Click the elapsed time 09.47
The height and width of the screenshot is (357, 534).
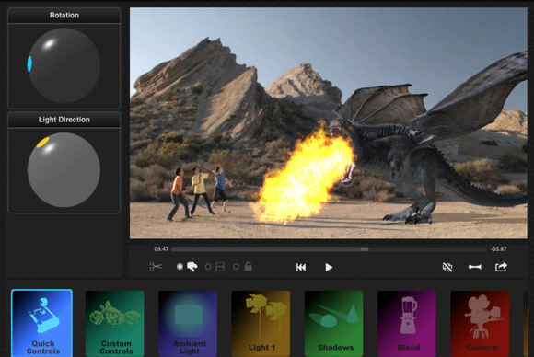(x=161, y=249)
